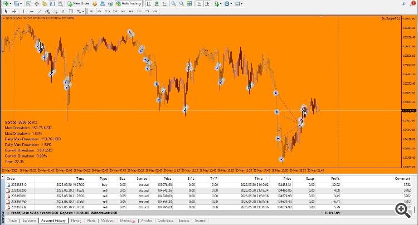Select the Fibonacci retracement tool

(56, 12)
